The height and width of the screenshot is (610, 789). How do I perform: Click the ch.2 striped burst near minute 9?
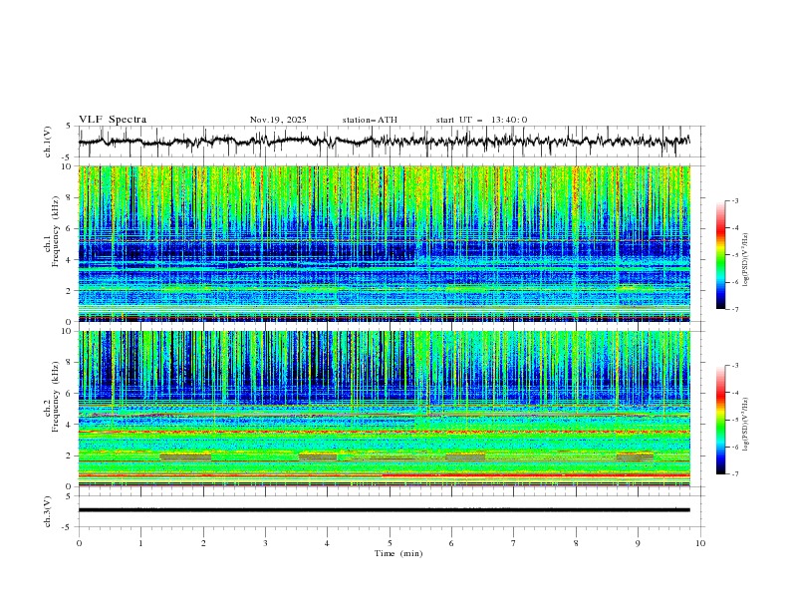pos(635,457)
